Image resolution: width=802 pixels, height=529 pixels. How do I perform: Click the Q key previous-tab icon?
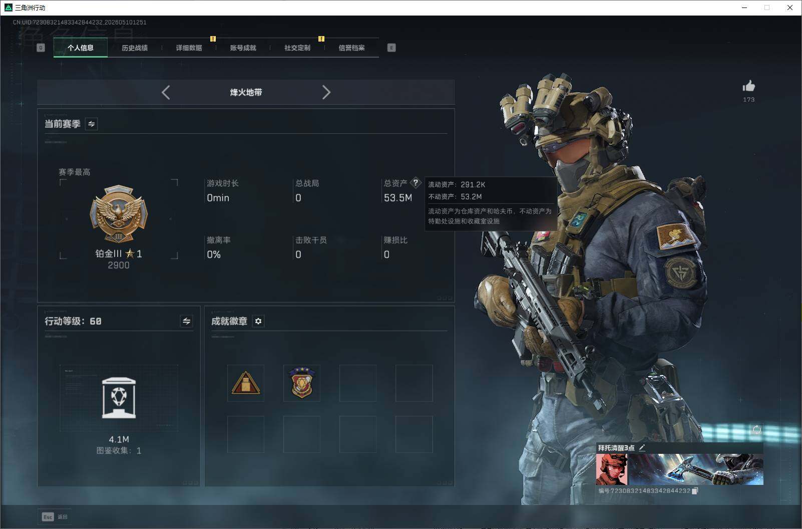click(x=41, y=48)
